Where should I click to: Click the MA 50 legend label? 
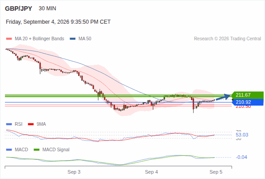coord(85,39)
